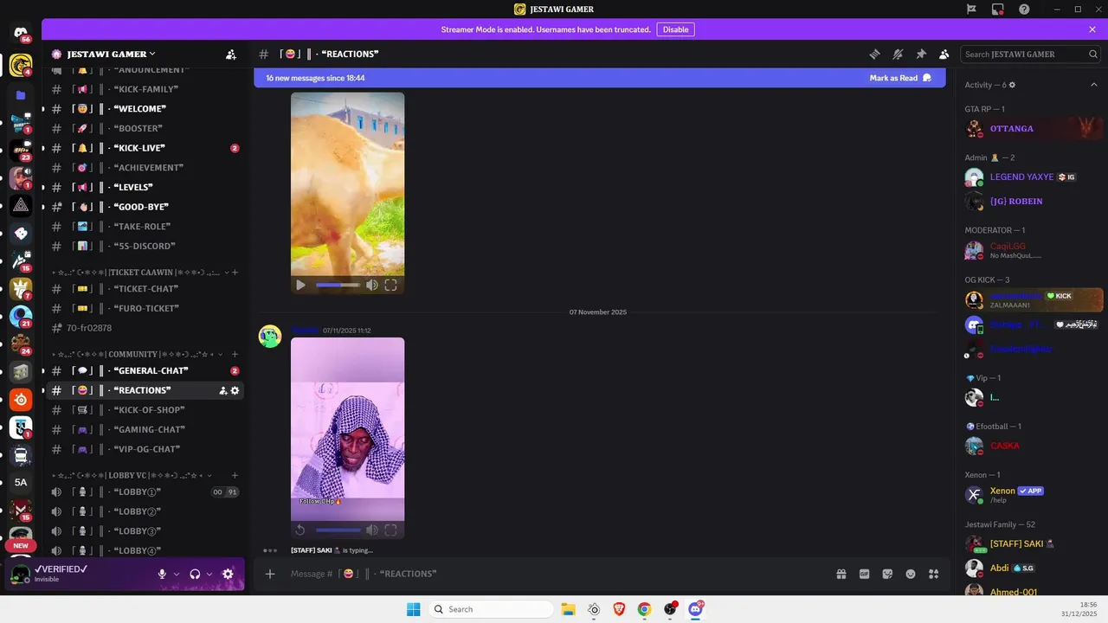Select the GENERAL-CHAT channel
The width and height of the screenshot is (1108, 623).
point(145,370)
